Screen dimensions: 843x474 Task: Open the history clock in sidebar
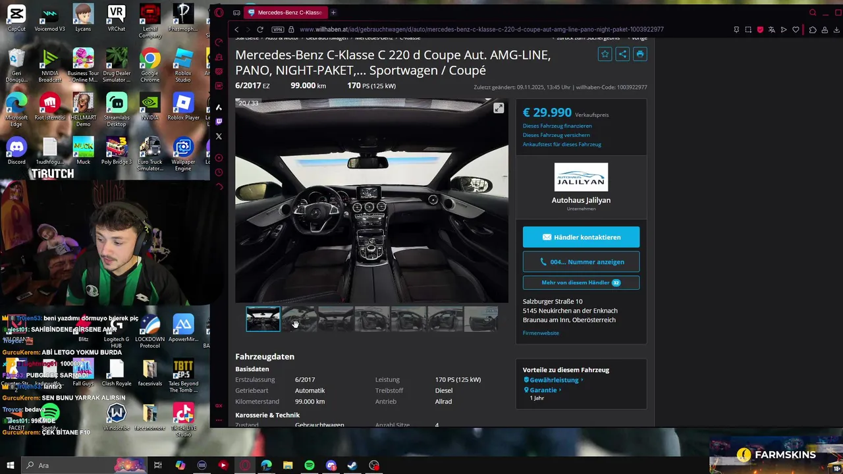(x=219, y=172)
